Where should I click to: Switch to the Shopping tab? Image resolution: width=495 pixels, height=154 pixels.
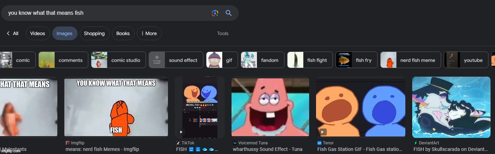point(94,33)
